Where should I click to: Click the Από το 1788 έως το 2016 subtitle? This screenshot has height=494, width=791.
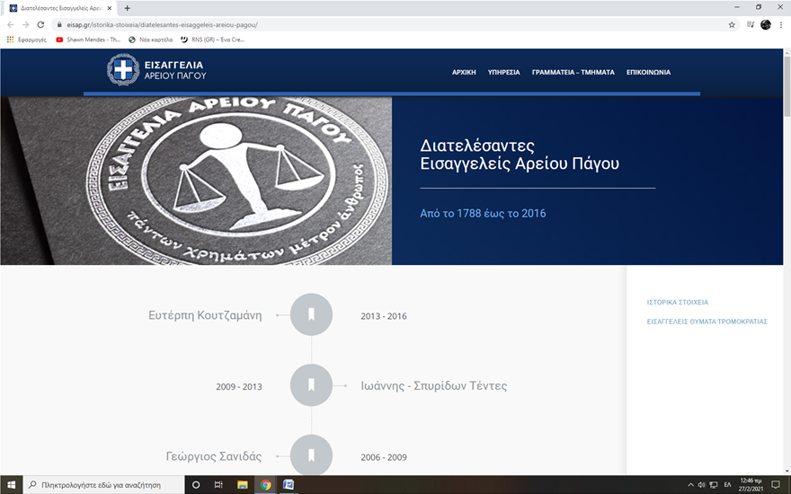tap(483, 213)
